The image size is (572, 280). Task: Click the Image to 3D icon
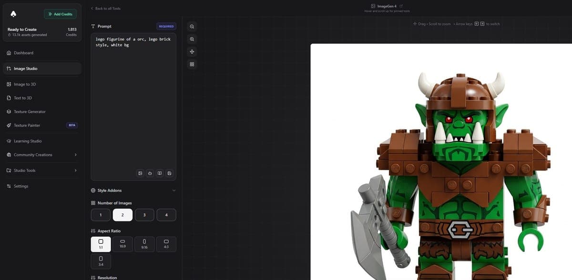9,84
